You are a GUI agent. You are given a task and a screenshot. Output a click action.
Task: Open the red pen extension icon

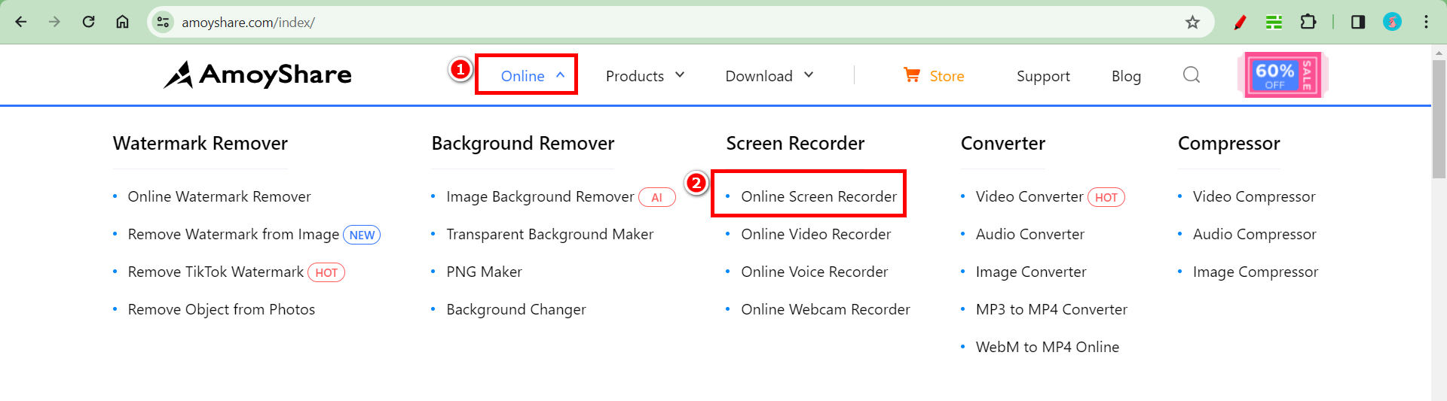[1240, 22]
